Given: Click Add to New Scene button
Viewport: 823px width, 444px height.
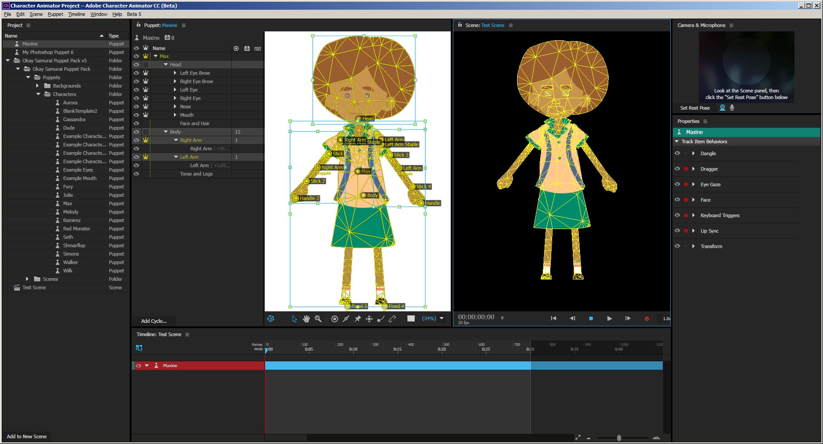Looking at the screenshot, I should click(x=27, y=436).
